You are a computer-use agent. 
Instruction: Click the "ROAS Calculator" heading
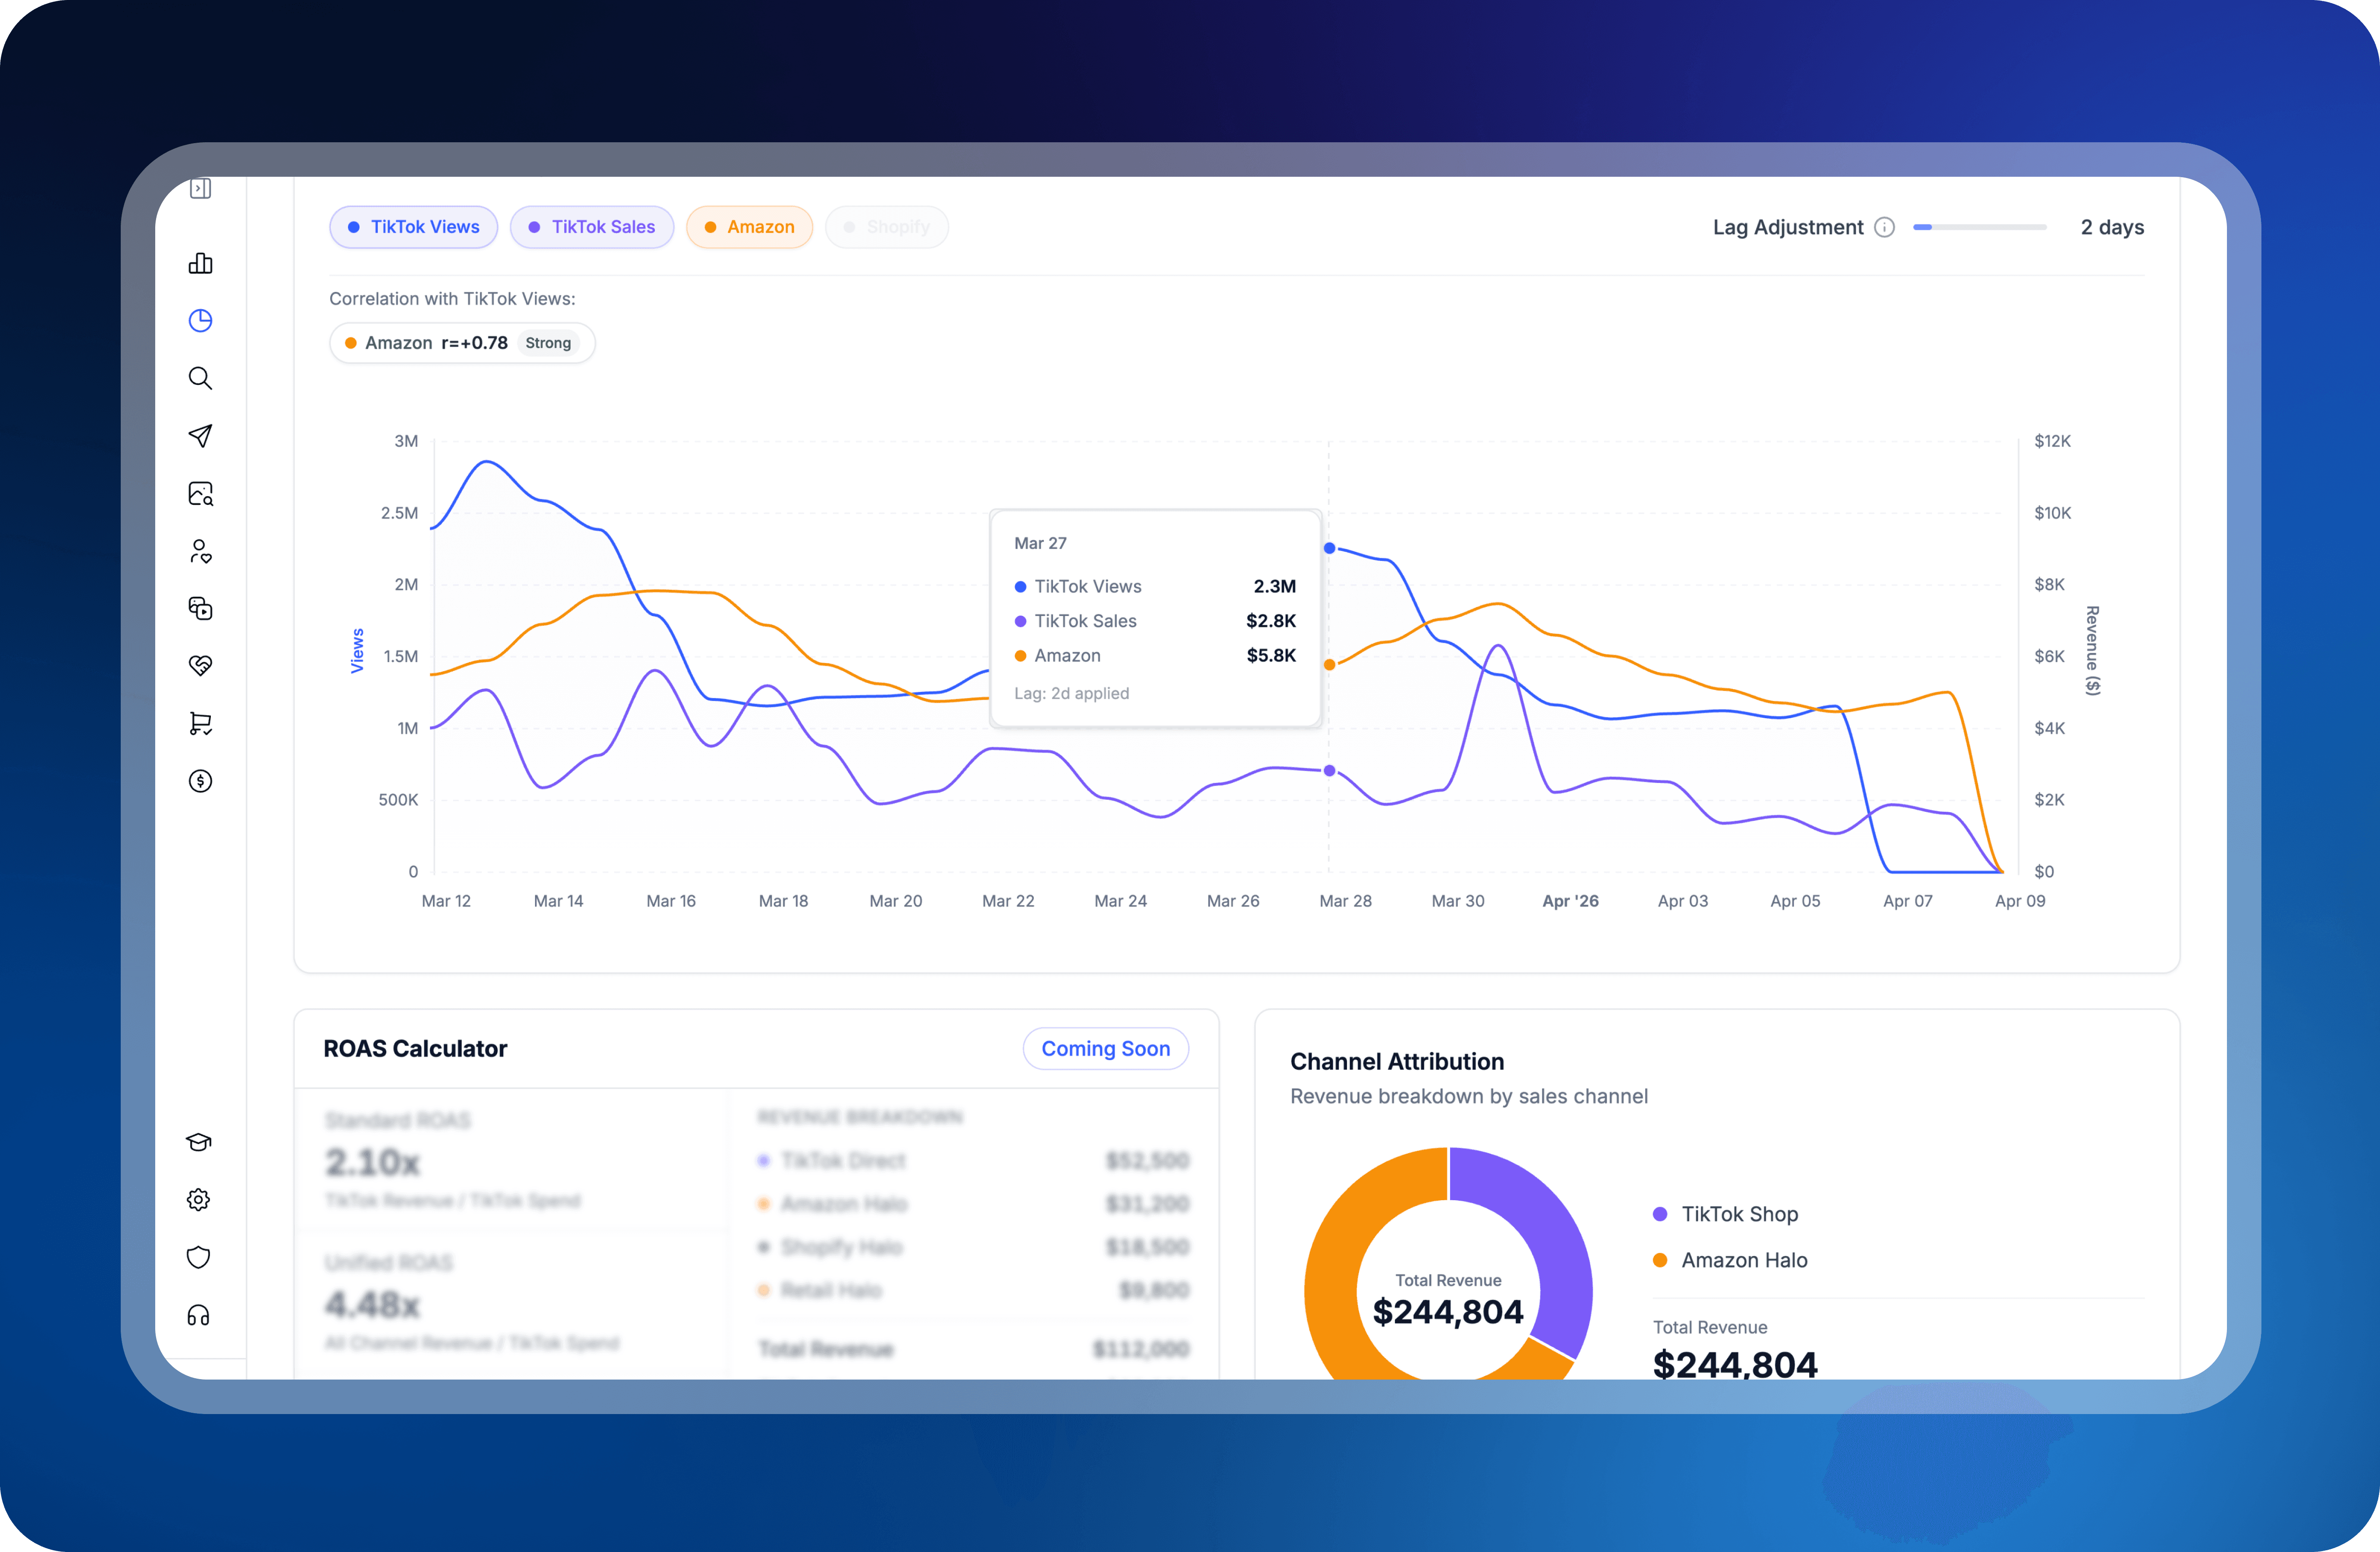[415, 1048]
